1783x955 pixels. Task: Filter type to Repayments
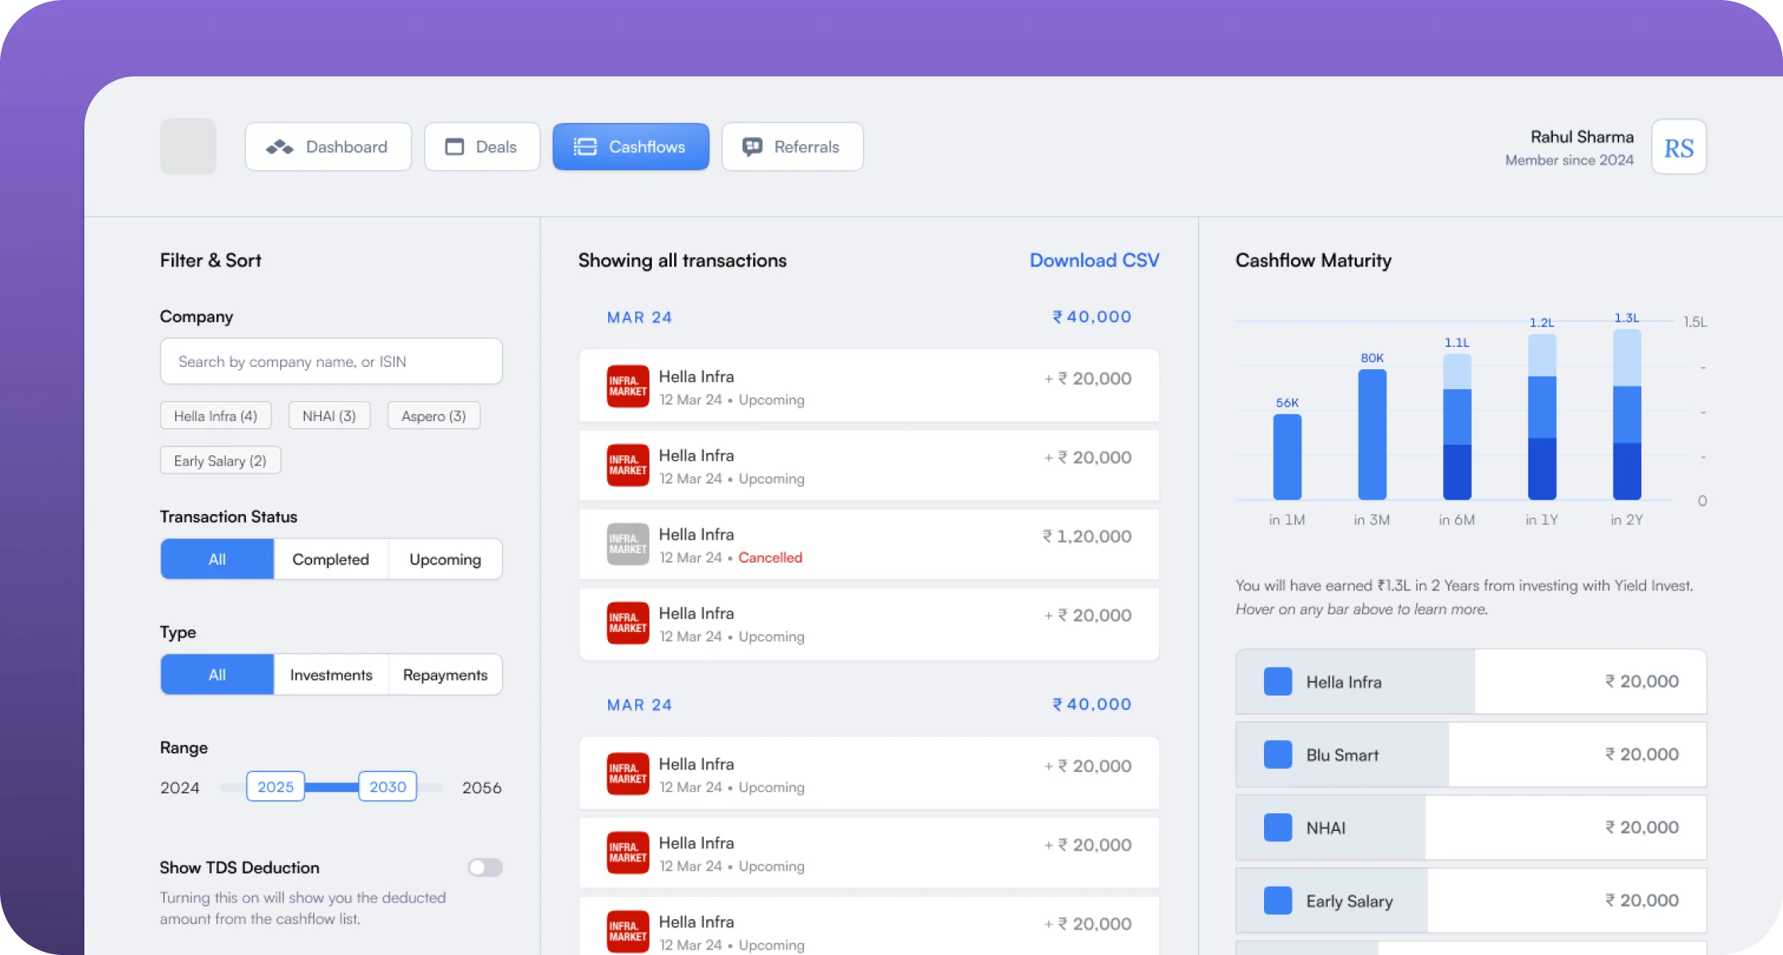tap(445, 674)
